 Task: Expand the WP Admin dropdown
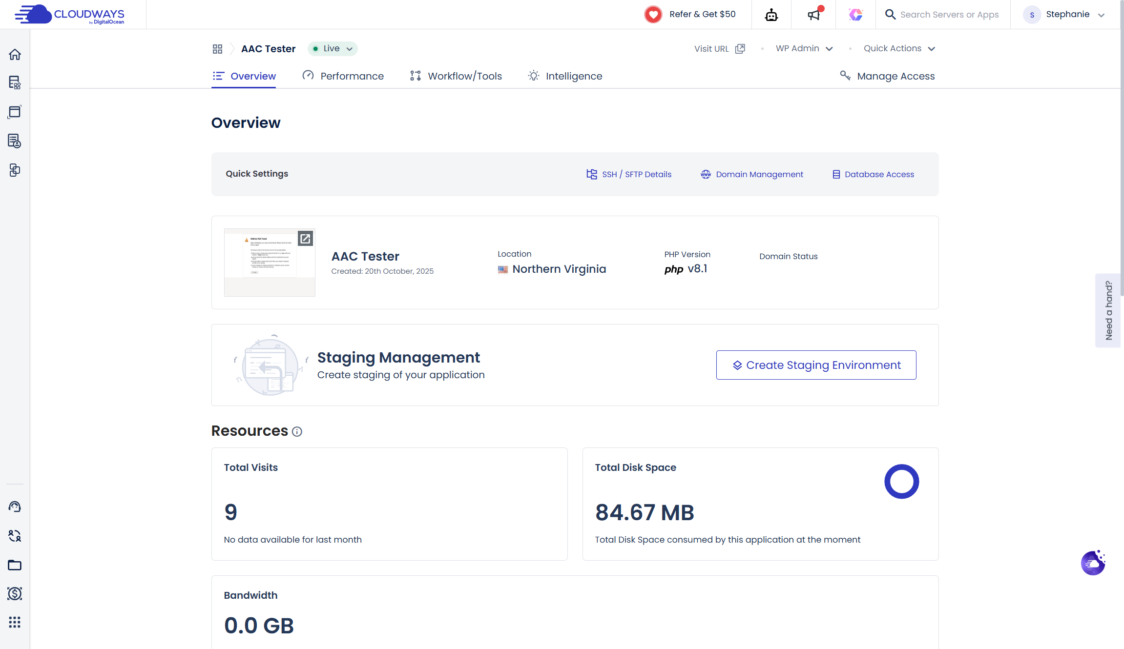(804, 48)
